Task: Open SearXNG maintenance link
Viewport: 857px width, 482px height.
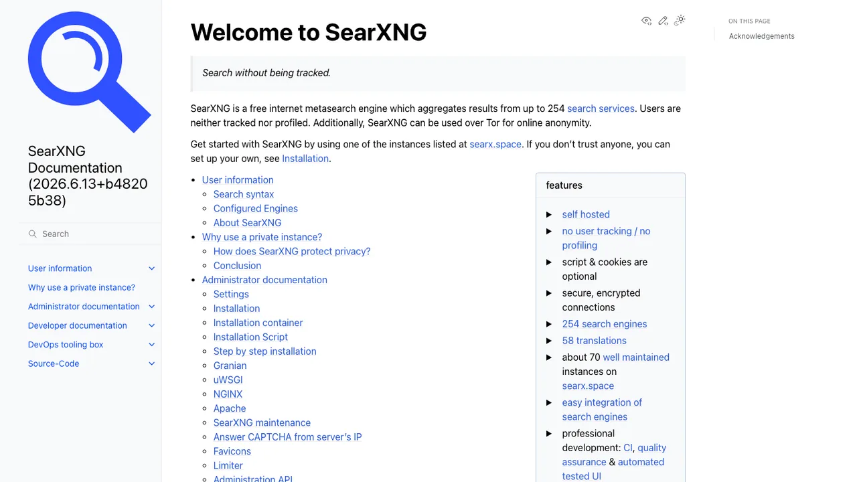Action: (262, 422)
